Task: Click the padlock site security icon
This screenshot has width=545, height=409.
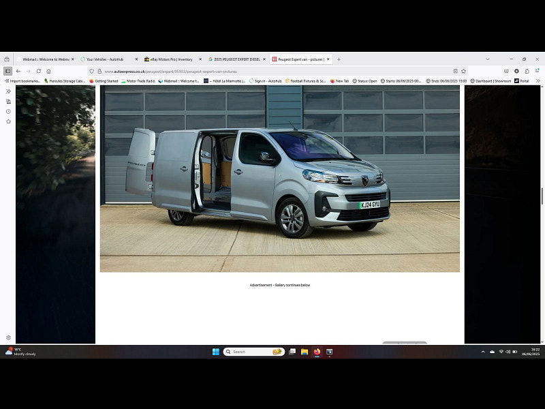Action: click(99, 71)
